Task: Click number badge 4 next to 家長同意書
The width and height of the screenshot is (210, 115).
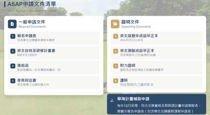Action: pos(13,81)
